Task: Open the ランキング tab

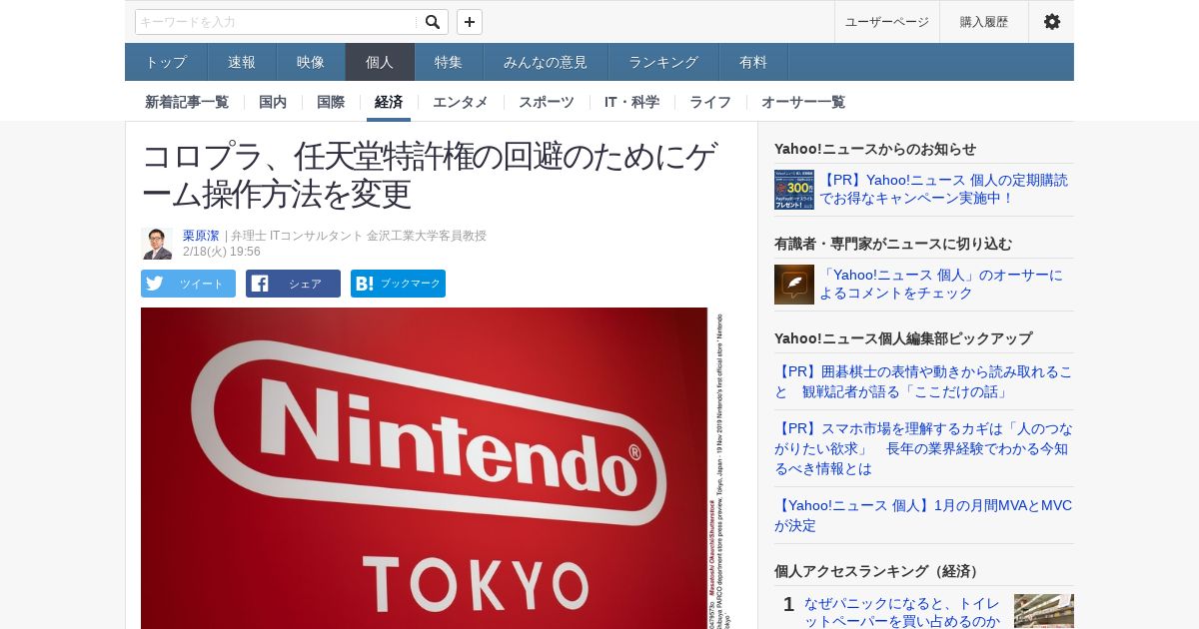Action: coord(663,62)
